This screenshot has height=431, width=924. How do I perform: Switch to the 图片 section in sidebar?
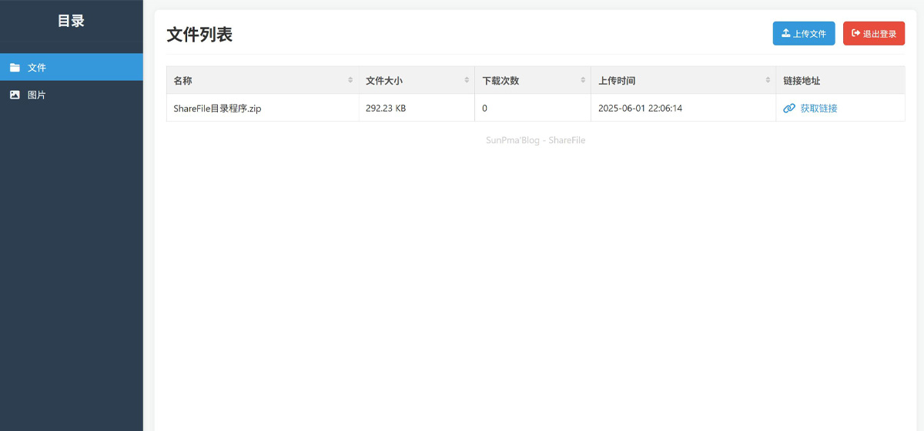point(37,95)
